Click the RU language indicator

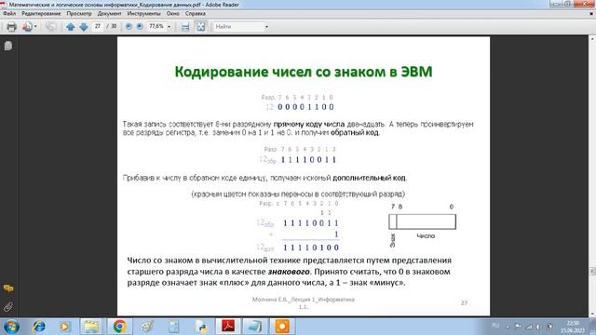point(495,326)
